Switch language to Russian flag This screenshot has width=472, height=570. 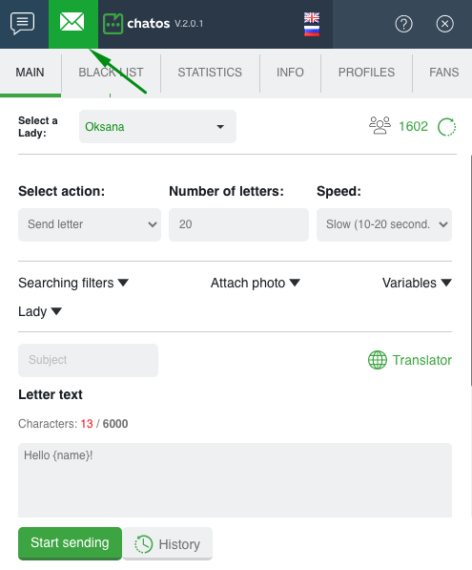point(312,31)
